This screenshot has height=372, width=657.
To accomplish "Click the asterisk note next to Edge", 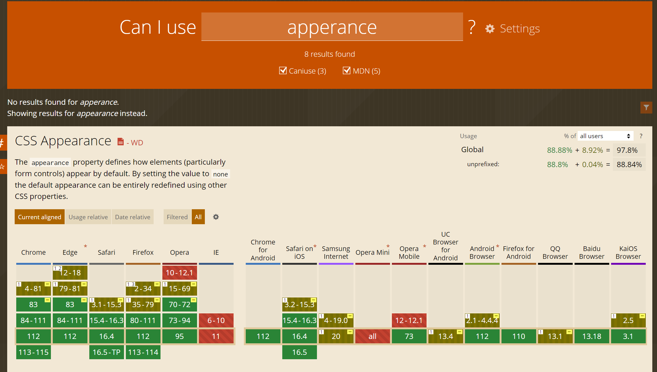I will click(85, 246).
